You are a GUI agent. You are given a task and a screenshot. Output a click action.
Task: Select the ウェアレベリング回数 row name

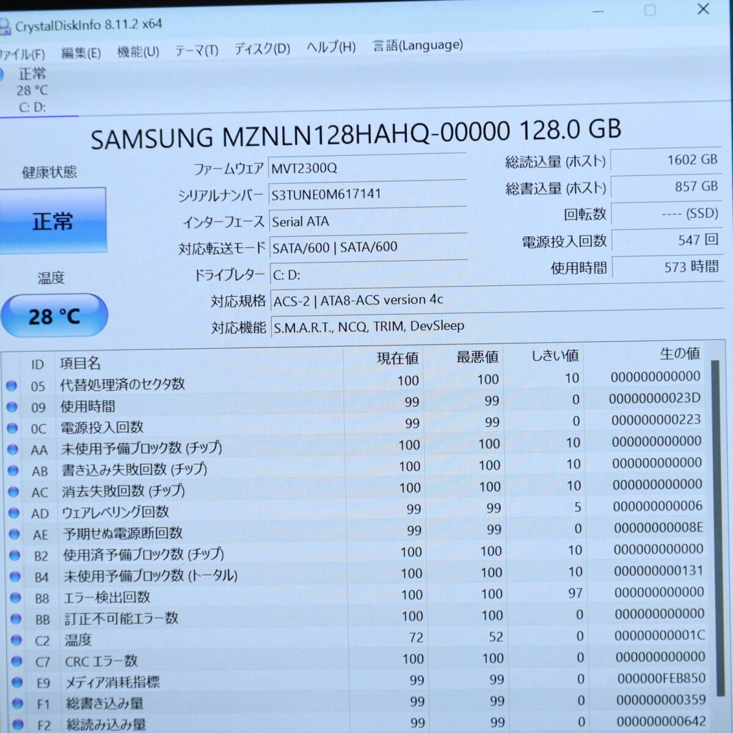click(115, 512)
